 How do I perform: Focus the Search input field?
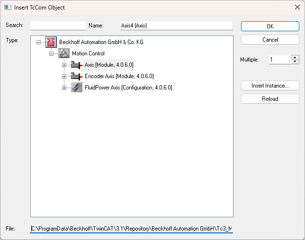(x=58, y=26)
